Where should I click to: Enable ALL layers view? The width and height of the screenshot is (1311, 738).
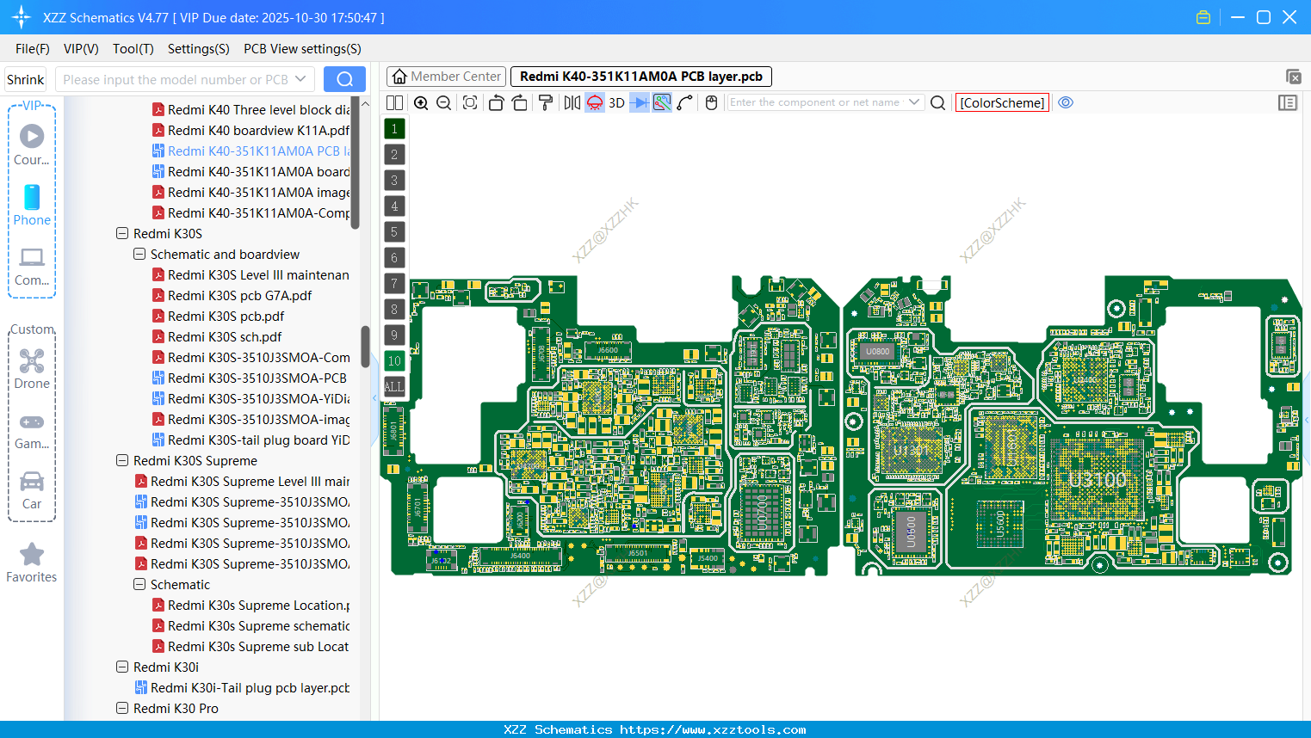point(394,386)
